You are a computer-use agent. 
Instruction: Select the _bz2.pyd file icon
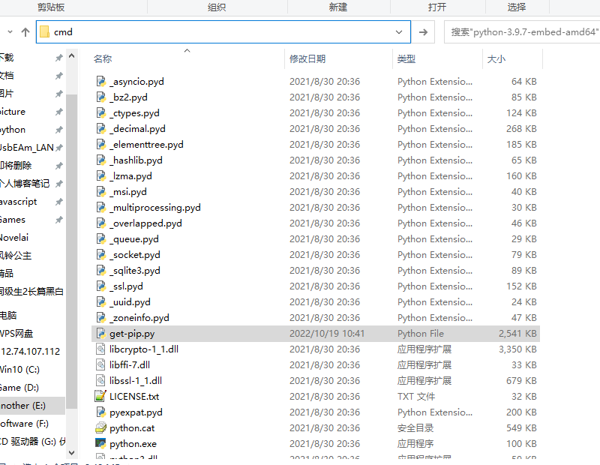click(x=100, y=97)
